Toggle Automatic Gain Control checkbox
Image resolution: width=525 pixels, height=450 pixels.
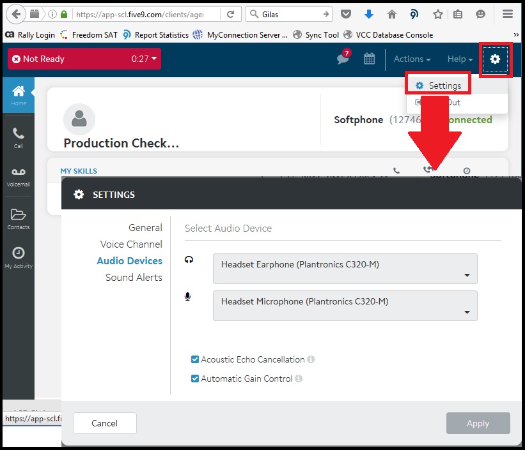point(195,379)
